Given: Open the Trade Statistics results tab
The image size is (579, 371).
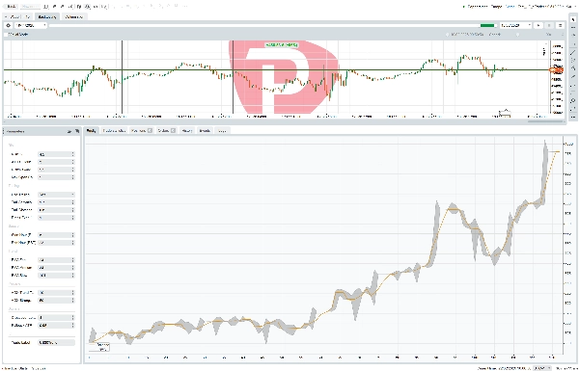Looking at the screenshot, I should click(x=114, y=130).
